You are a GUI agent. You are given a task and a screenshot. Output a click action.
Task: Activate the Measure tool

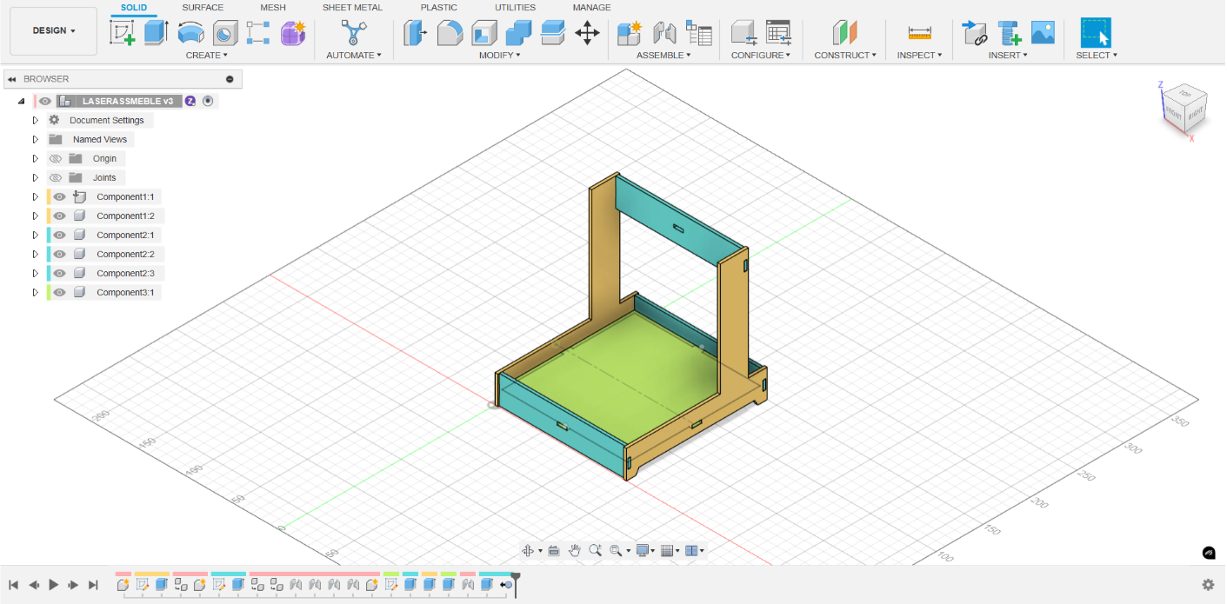pos(919,33)
